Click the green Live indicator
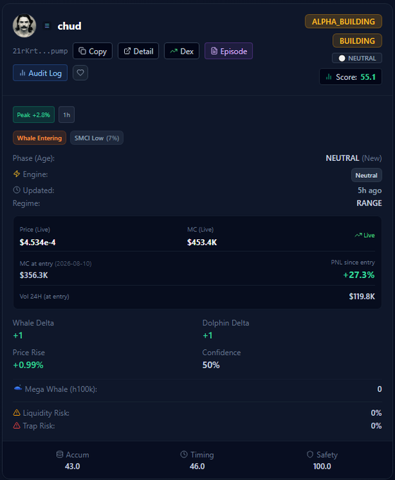The height and width of the screenshot is (480, 395). coord(365,235)
